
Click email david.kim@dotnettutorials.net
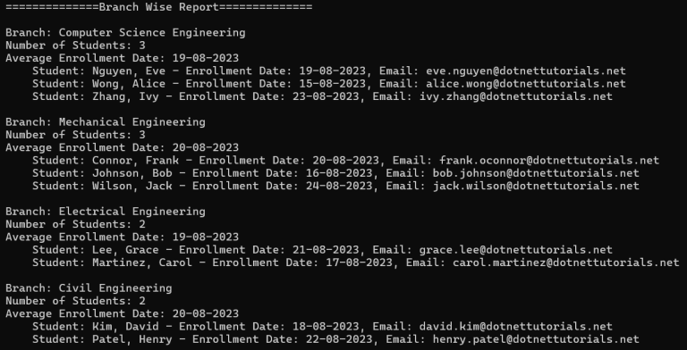coord(515,327)
